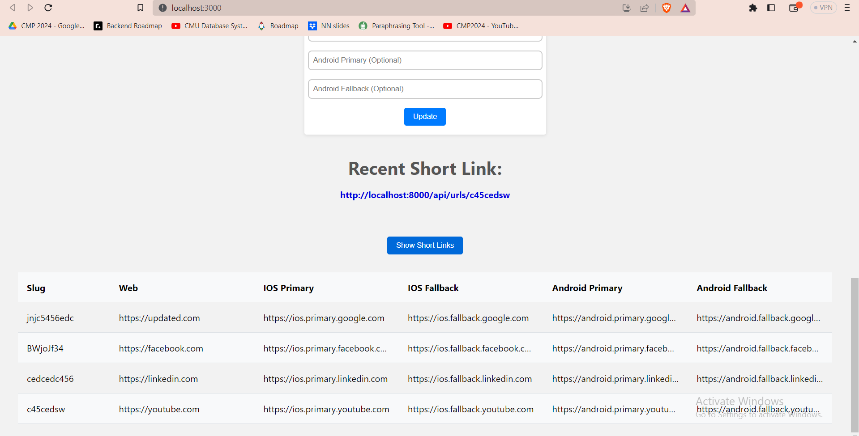The height and width of the screenshot is (436, 859).
Task: Open Brave Shields lion icon
Action: (666, 8)
